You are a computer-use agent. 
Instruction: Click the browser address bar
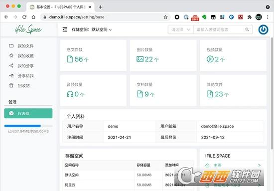tap(105, 17)
